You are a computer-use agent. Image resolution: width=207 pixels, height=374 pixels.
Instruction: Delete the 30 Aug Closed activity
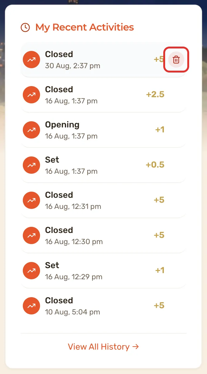point(176,60)
